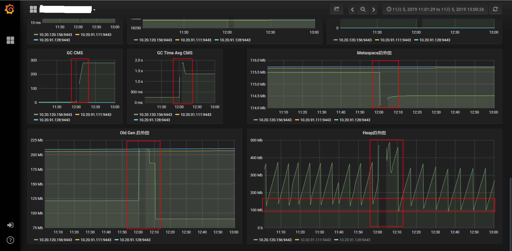Click yellow color swatch in Metaspace趋势图 legend
The height and width of the screenshot is (251, 512).
click(x=297, y=120)
